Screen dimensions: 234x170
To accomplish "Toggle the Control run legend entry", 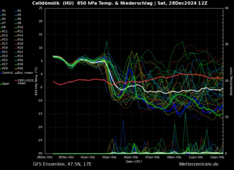I will [x=7, y=73].
